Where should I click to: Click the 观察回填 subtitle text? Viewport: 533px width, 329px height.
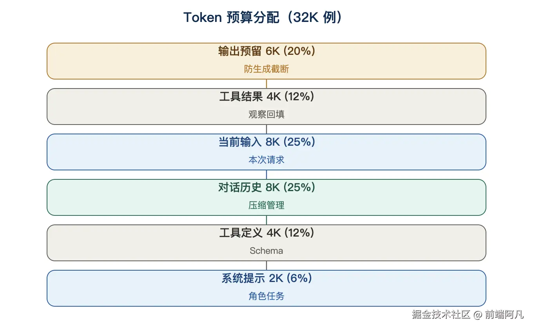pos(266,114)
